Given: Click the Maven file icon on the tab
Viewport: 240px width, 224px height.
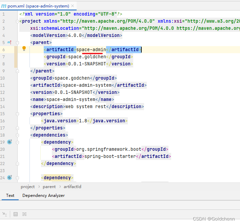Looking at the screenshot, I should click(3, 6).
